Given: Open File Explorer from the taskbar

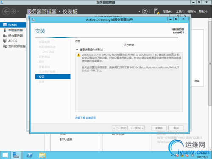Looking at the screenshot, I should pos(42,155).
